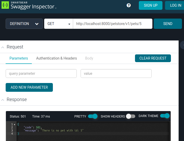
Task: Click ADD NEW PARAMETER button
Action: tap(29, 87)
